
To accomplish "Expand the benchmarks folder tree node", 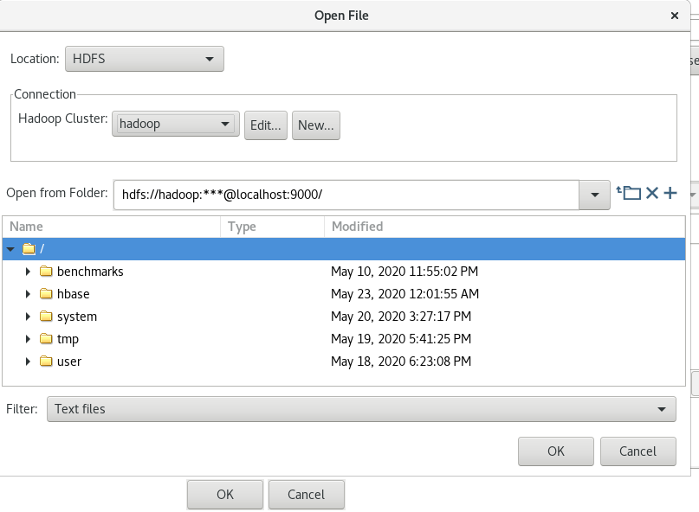I will point(28,272).
